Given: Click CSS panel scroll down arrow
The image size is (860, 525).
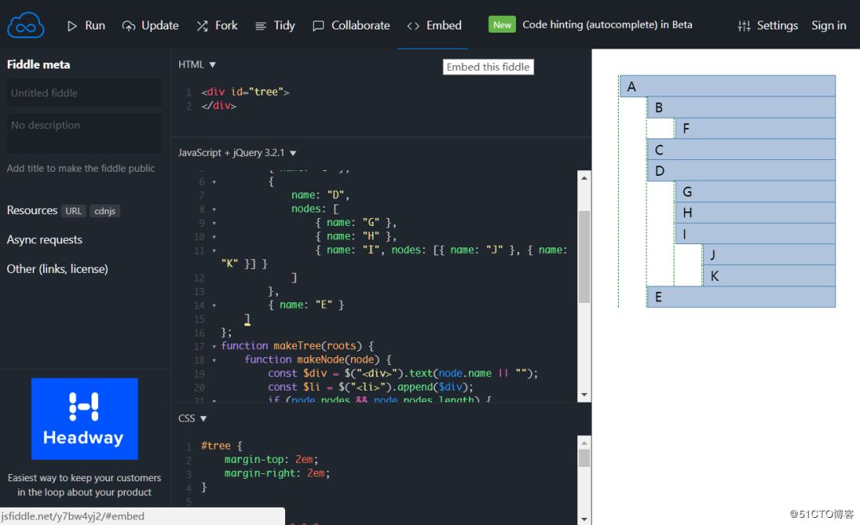Looking at the screenshot, I should pos(584,519).
